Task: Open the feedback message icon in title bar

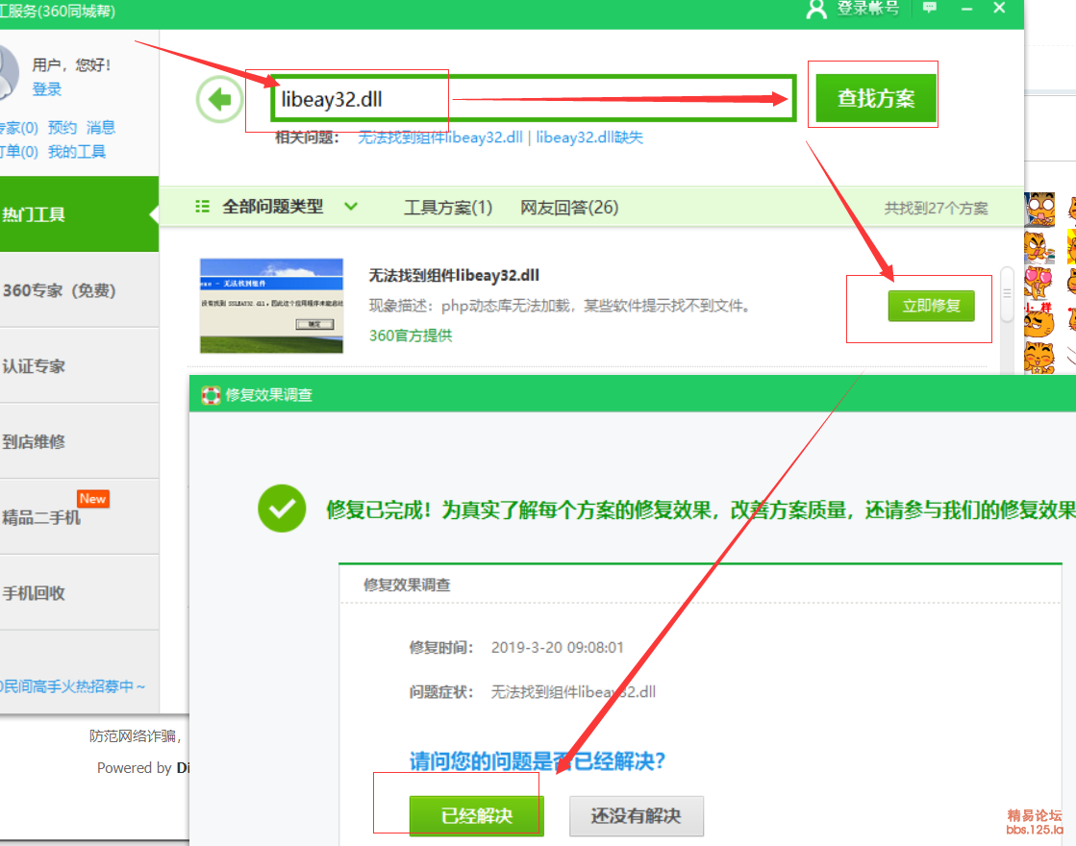Action: pos(929,8)
